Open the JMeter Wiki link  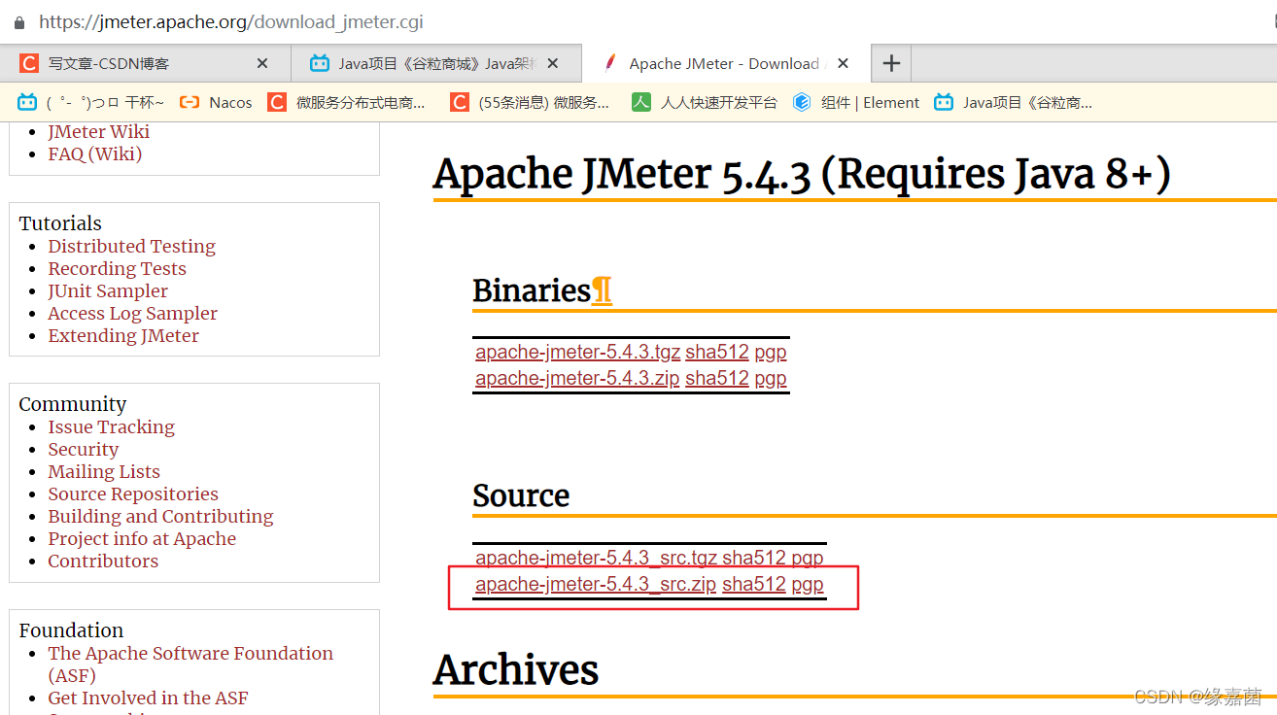[99, 131]
